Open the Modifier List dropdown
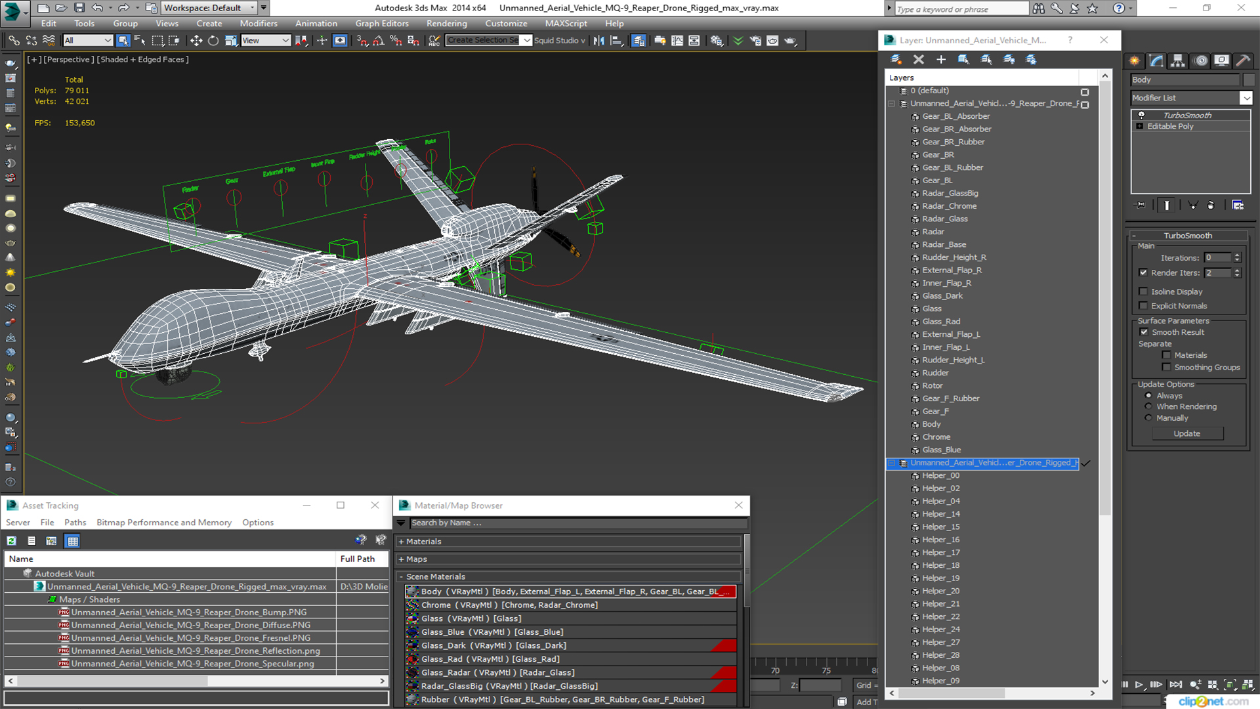Screen dimensions: 1260x709 point(1246,98)
